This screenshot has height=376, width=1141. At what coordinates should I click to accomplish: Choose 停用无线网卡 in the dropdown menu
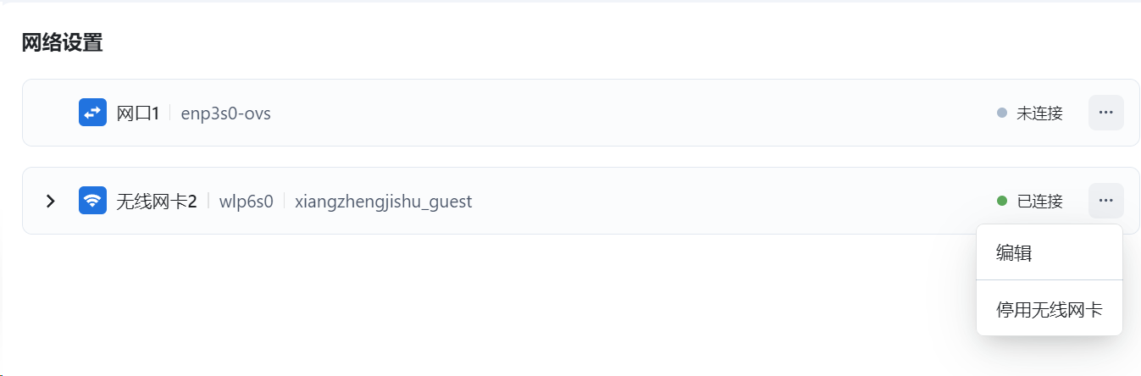pos(1049,309)
